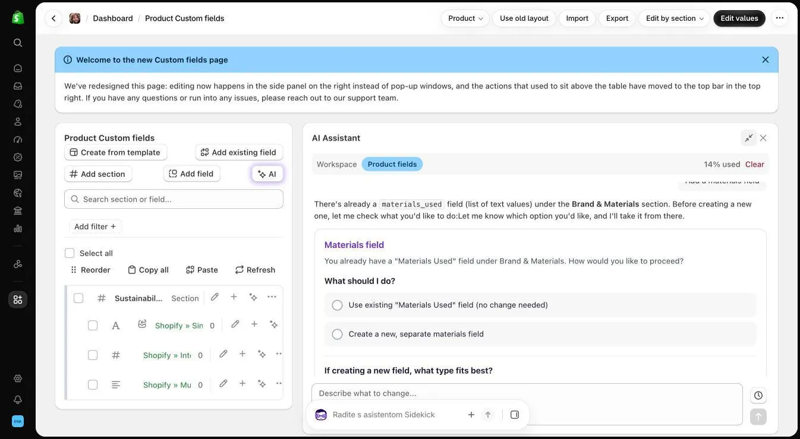Open the more actions menu in top bar
The width and height of the screenshot is (800, 439).
click(780, 18)
